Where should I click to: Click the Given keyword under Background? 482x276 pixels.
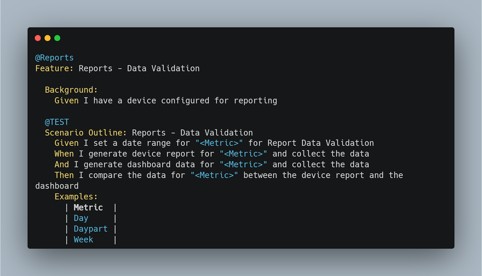66,101
